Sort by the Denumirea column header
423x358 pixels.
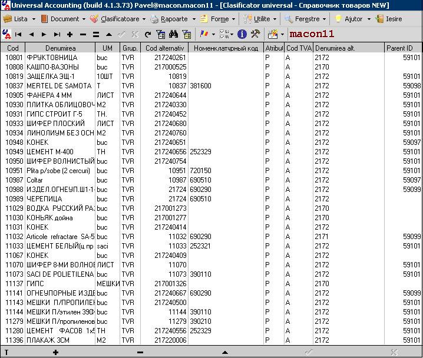tap(60, 48)
